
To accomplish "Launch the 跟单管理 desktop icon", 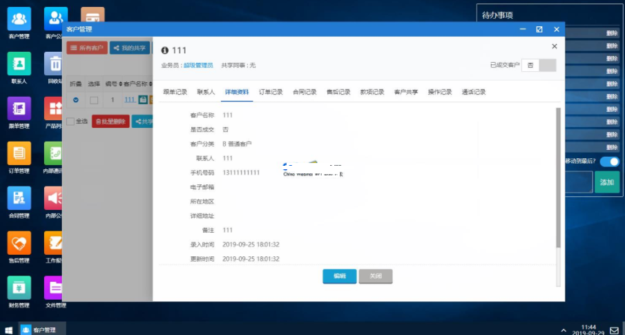I will [x=19, y=108].
